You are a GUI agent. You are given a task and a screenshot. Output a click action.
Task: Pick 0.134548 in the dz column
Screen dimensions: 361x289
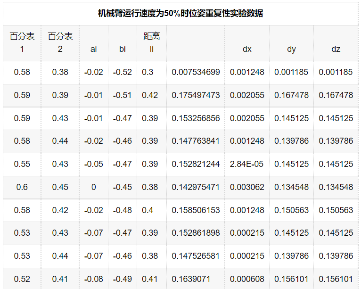click(336, 187)
